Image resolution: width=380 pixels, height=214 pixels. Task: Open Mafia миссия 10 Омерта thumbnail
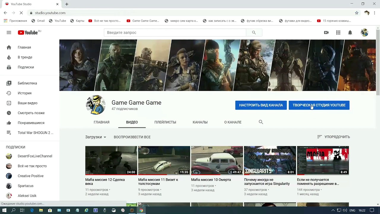(217, 160)
